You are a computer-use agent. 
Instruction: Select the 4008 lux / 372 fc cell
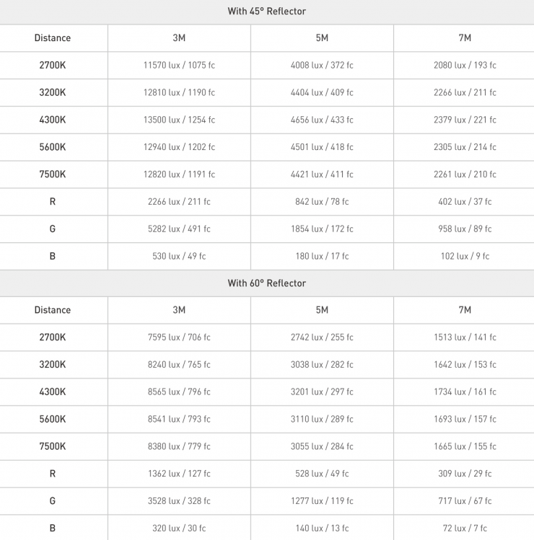point(322,65)
